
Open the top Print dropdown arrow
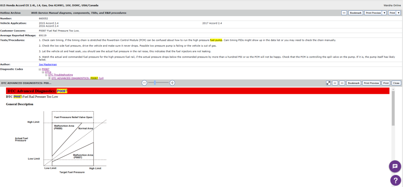click(x=398, y=13)
